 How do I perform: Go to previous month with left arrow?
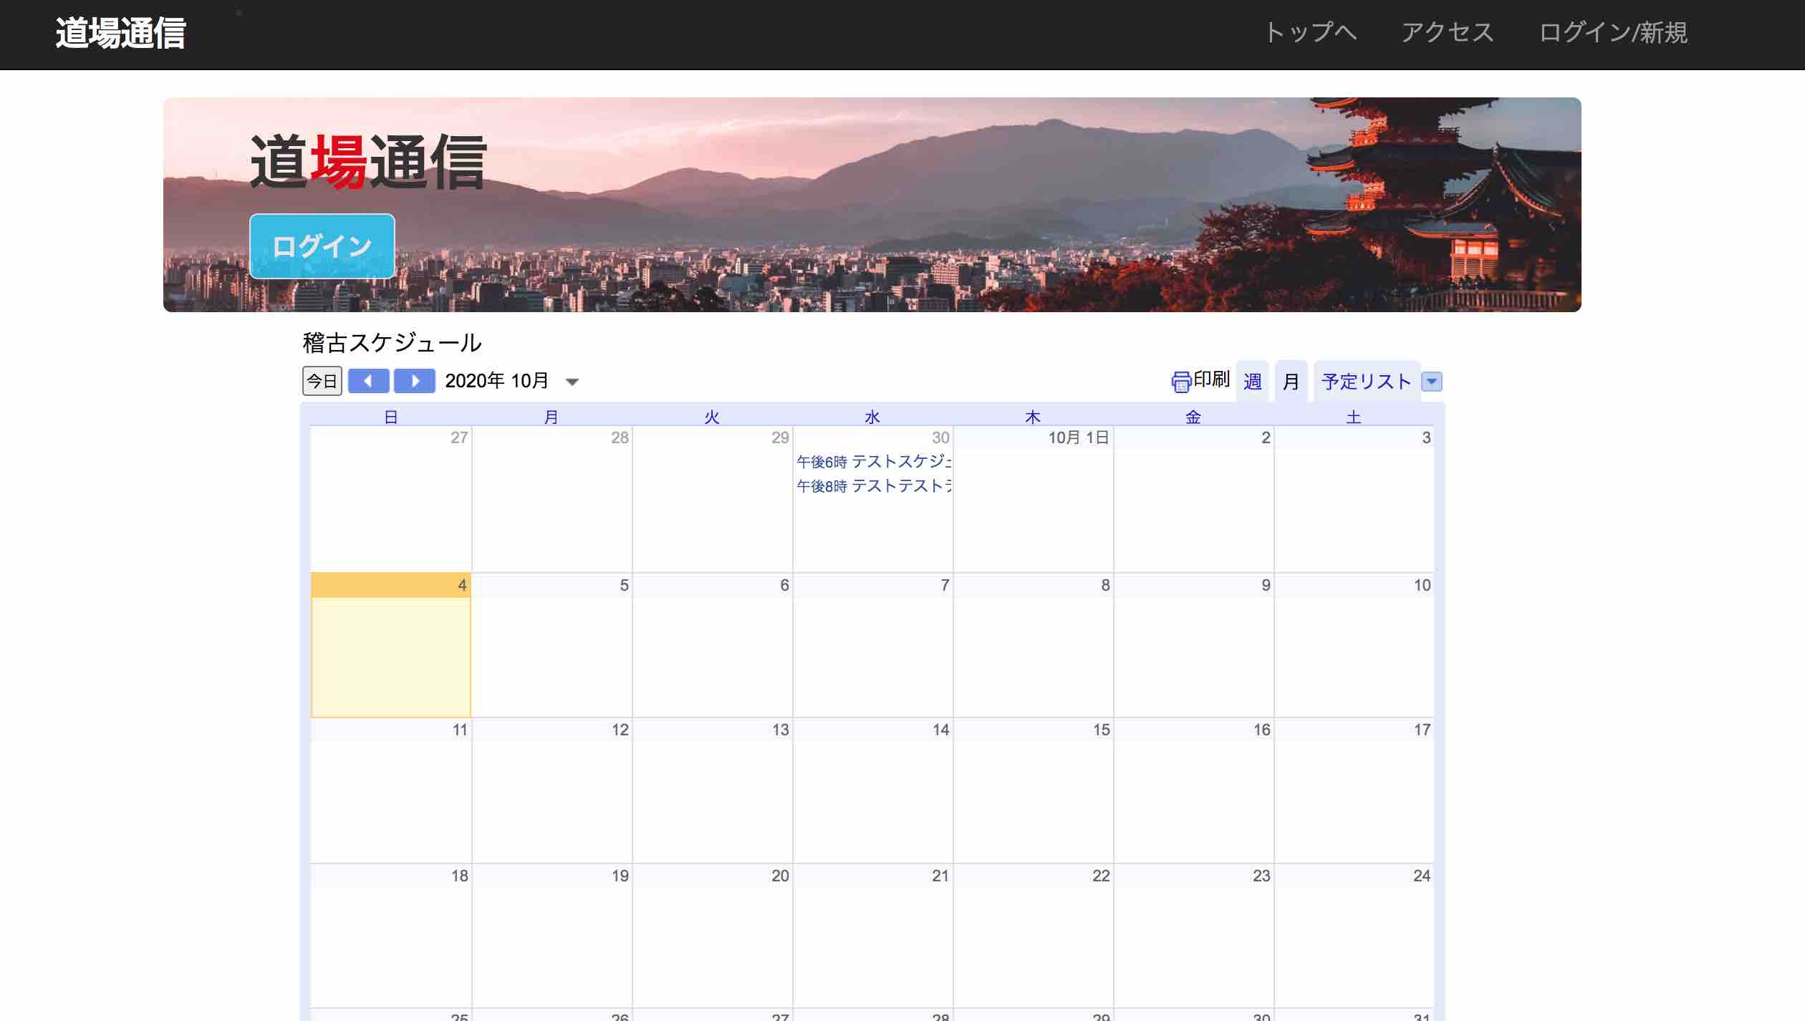coord(369,381)
